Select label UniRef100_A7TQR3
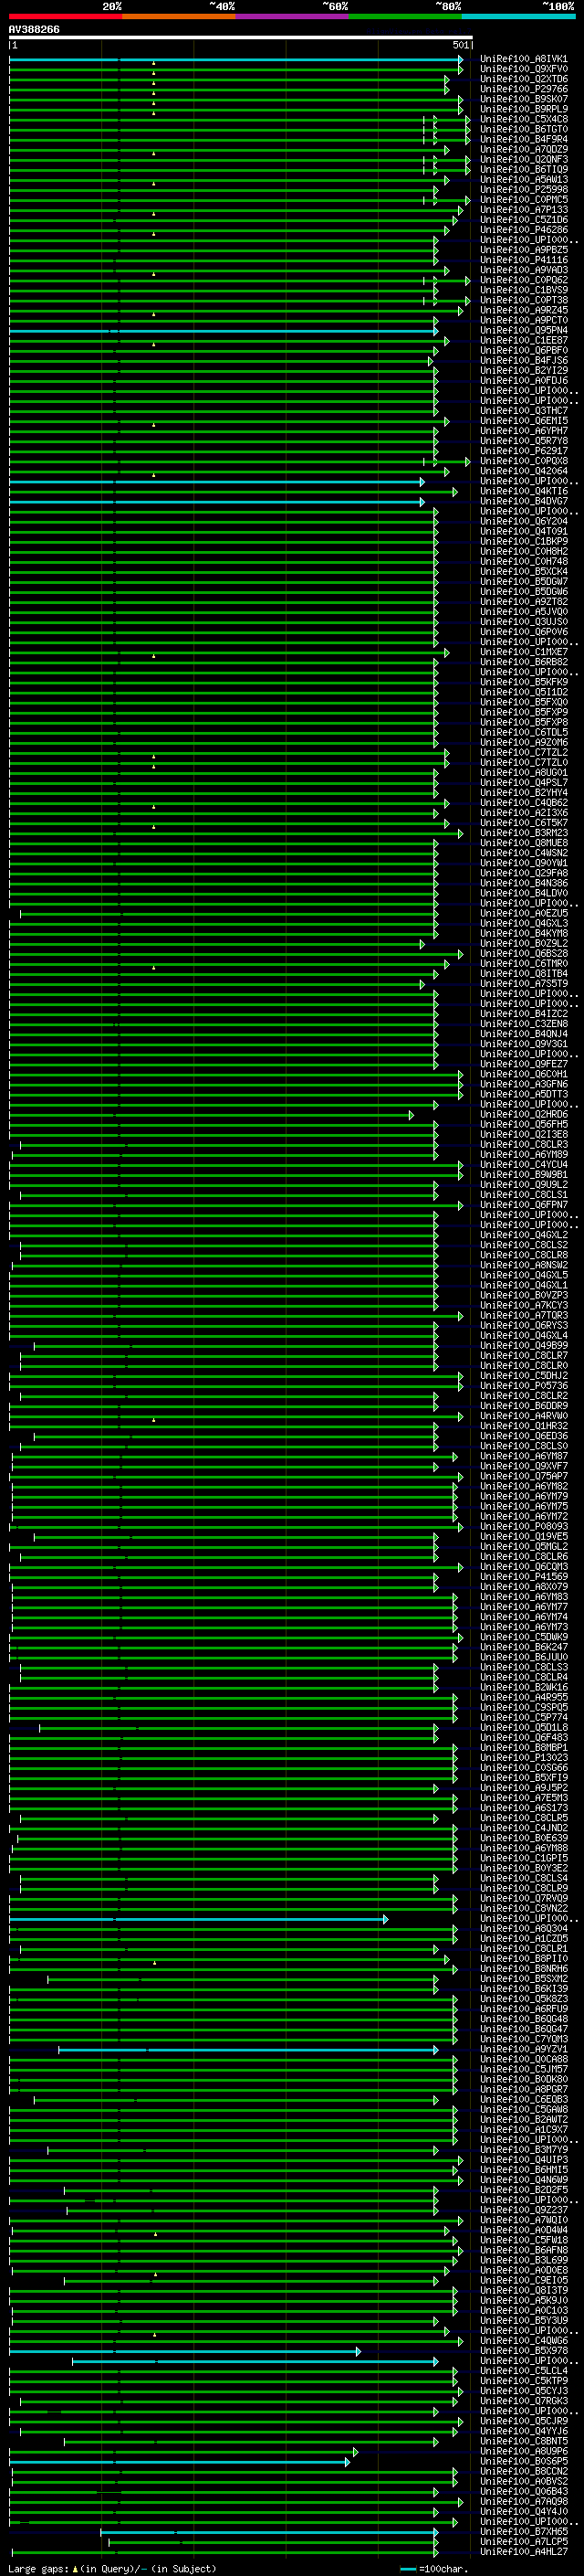 [x=523, y=1316]
